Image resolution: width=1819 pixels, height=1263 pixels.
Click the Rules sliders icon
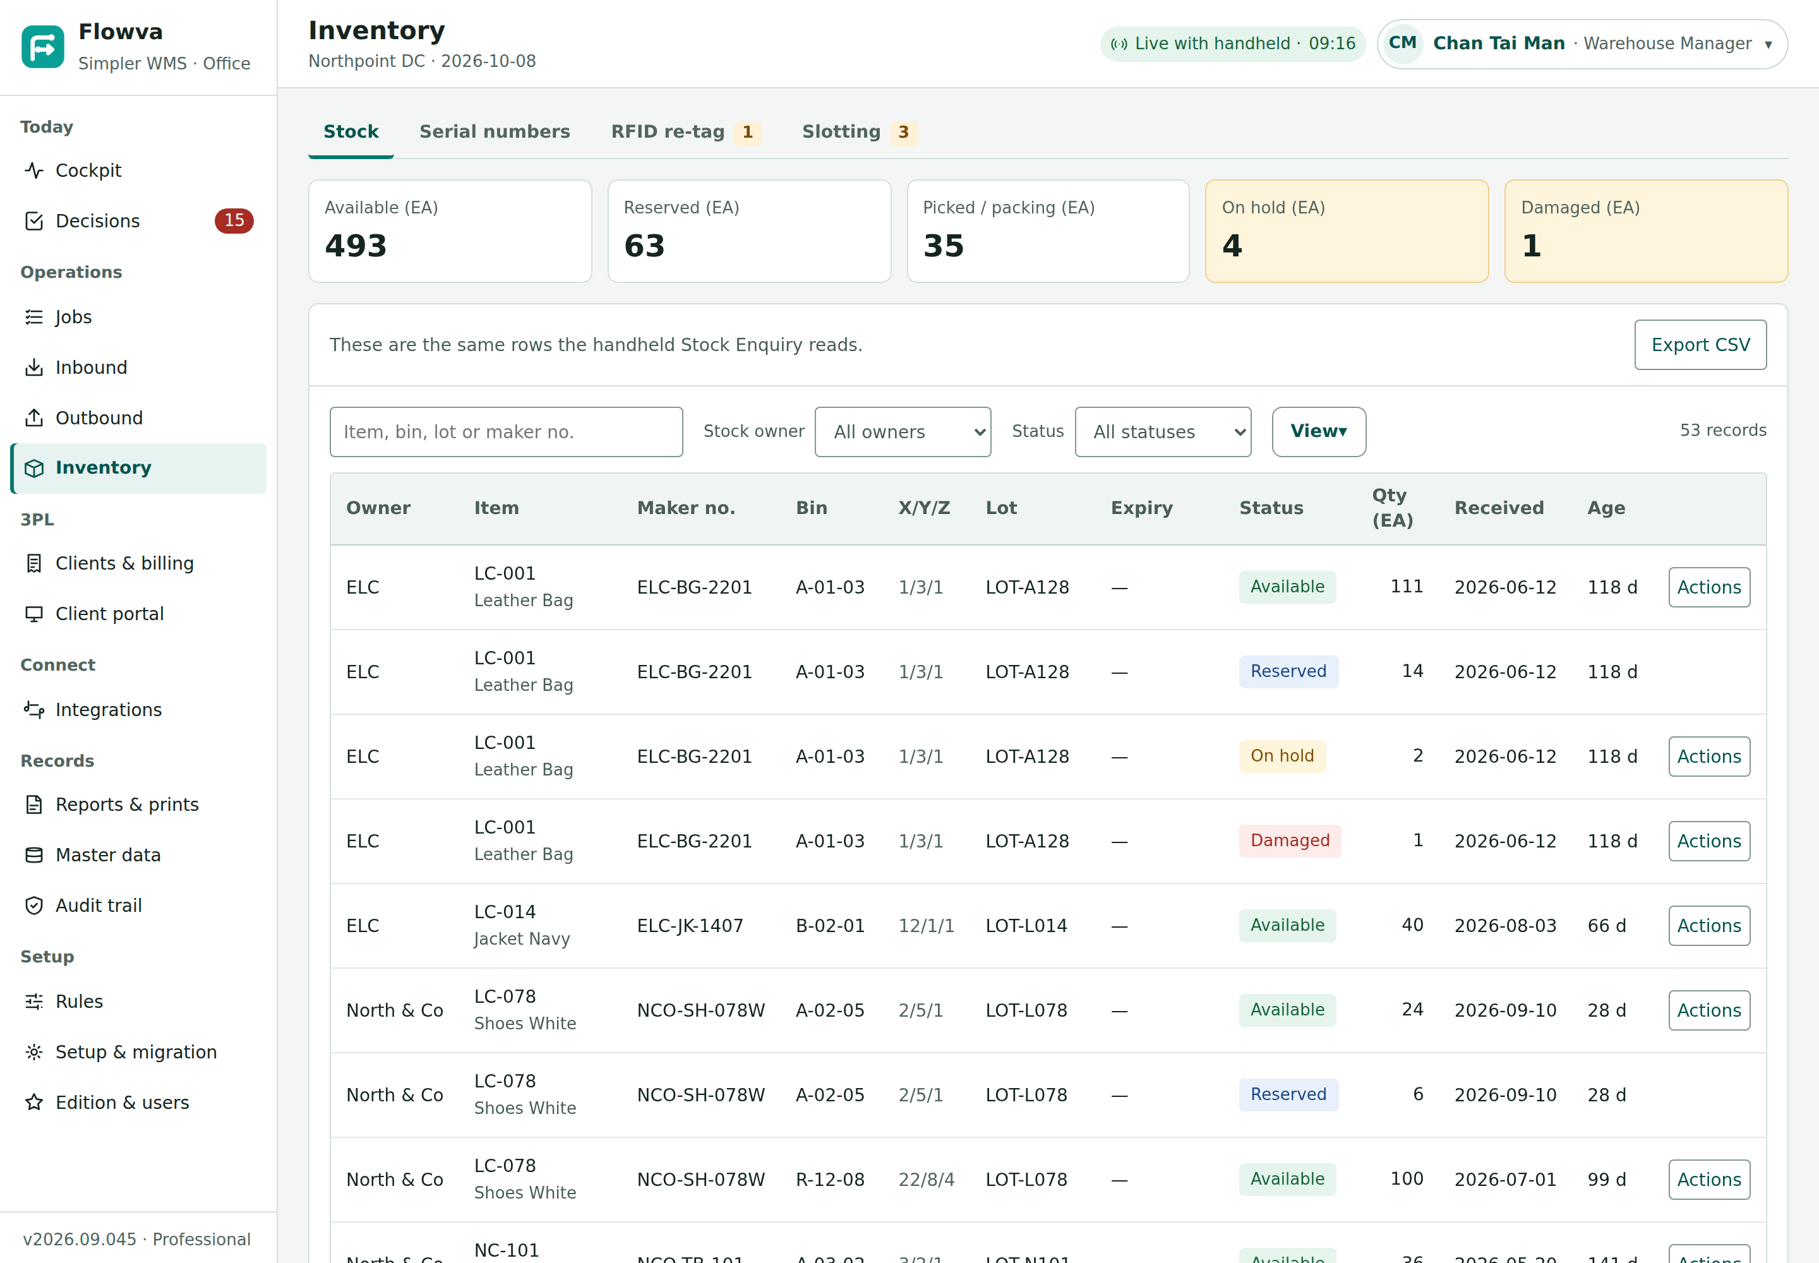pos(34,1002)
